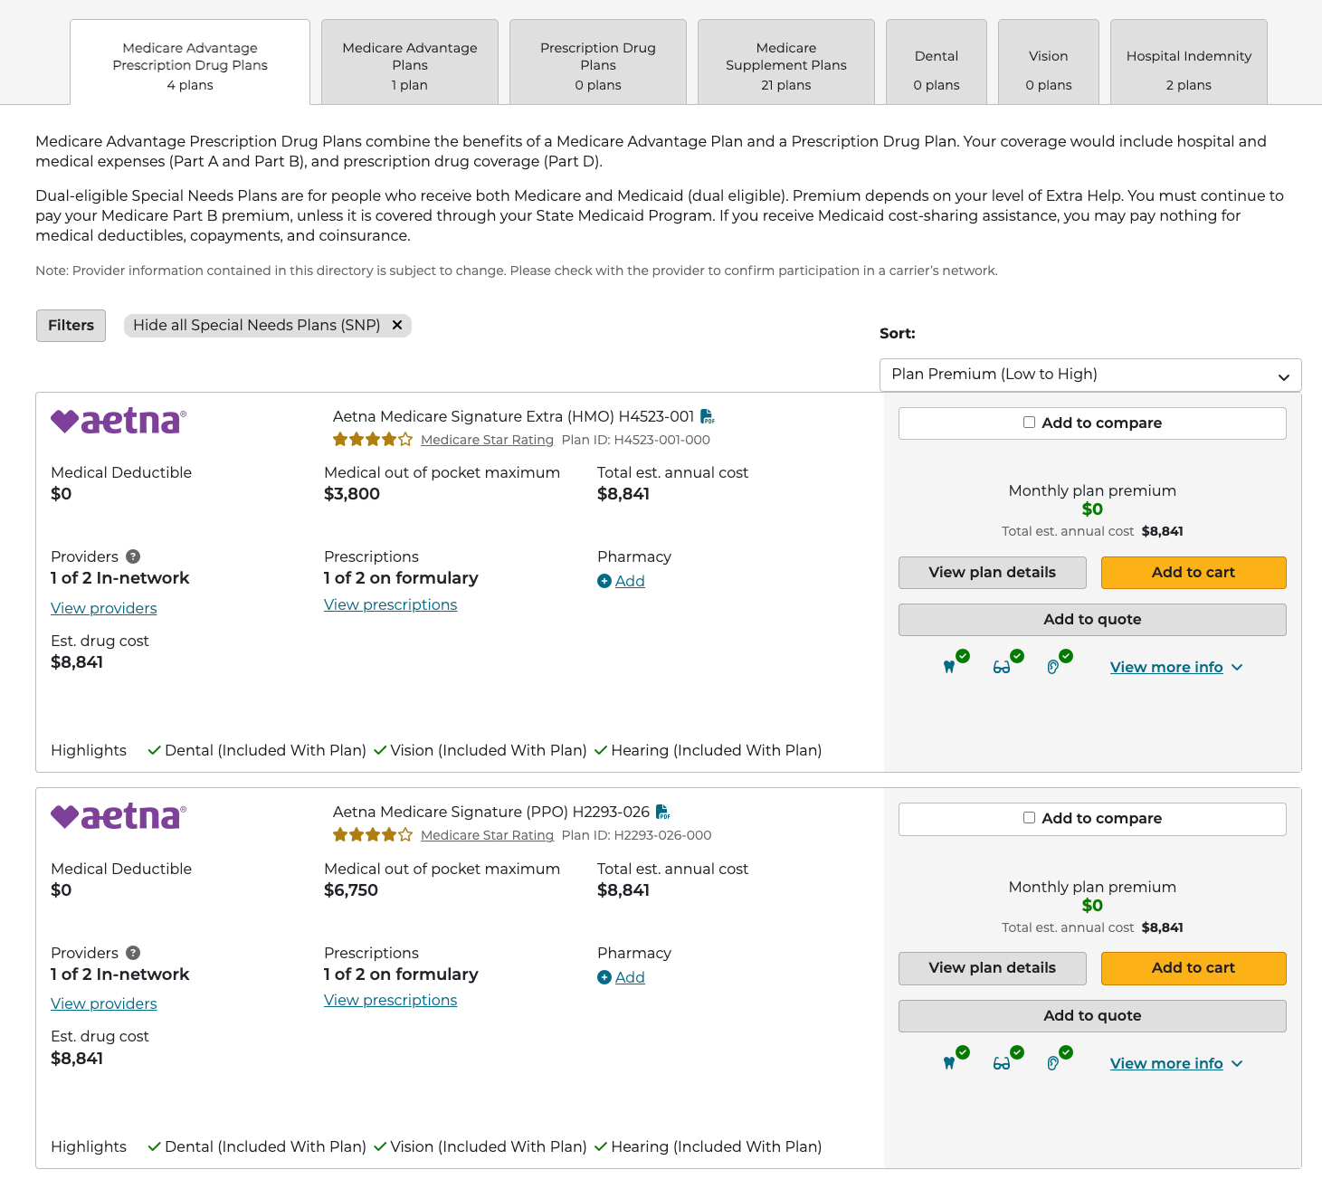1322x1179 pixels.
Task: Open the Plan Premium sort dropdown
Action: (x=1090, y=374)
